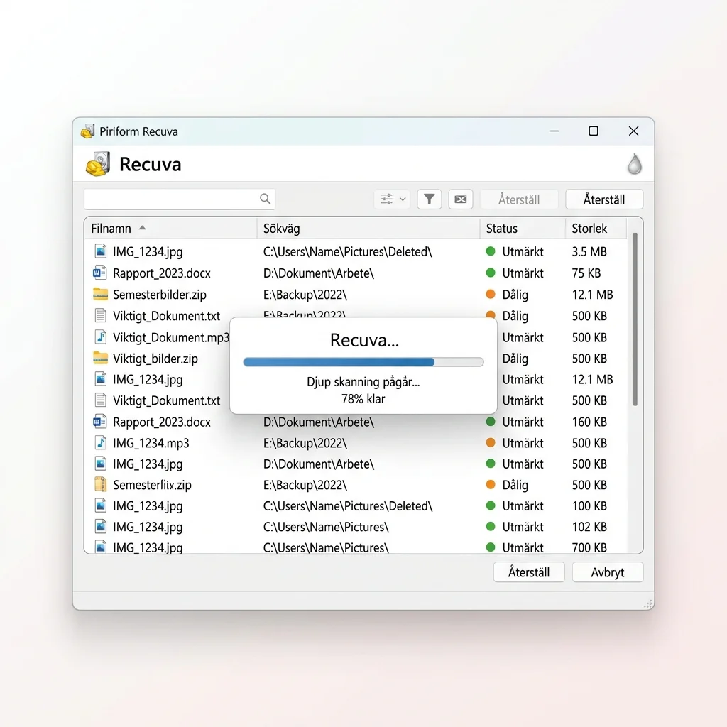Click the image icon of the 3.5 MB IMG_1234.jpg
Screen dimensions: 727x727
pyautogui.click(x=100, y=251)
